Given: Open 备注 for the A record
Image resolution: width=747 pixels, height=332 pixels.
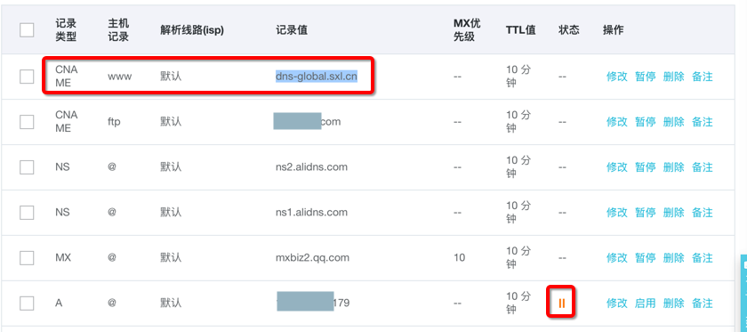Looking at the screenshot, I should [x=703, y=303].
